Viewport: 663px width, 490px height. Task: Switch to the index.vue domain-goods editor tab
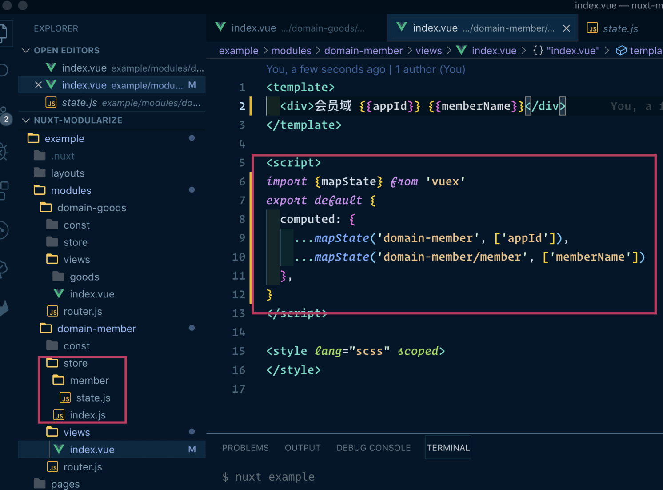pos(296,28)
